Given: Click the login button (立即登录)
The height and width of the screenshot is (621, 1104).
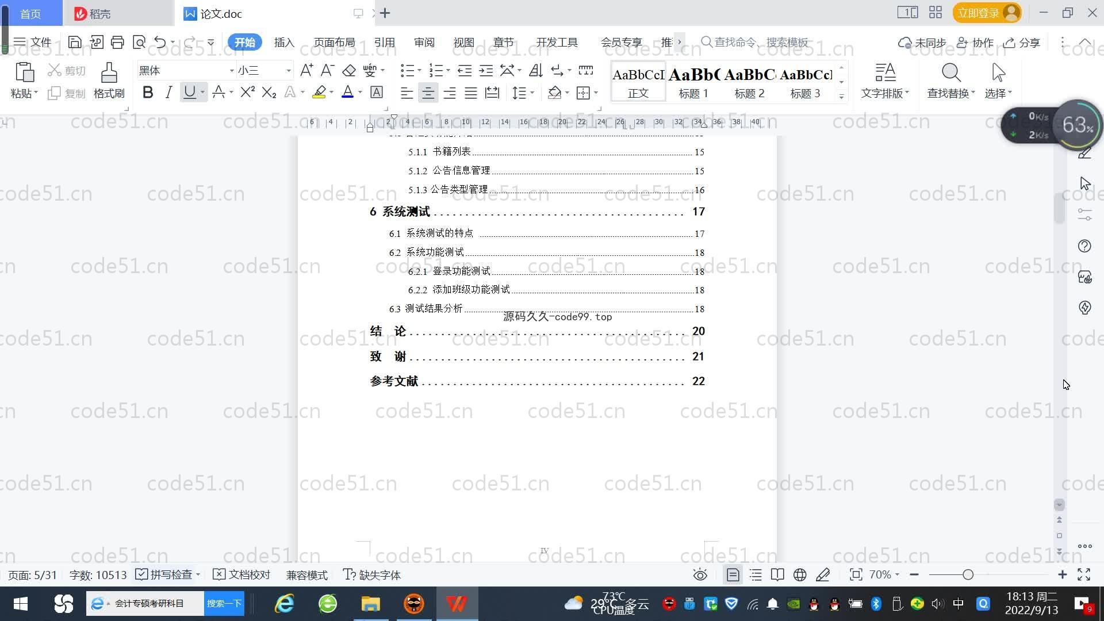Looking at the screenshot, I should pyautogui.click(x=987, y=13).
